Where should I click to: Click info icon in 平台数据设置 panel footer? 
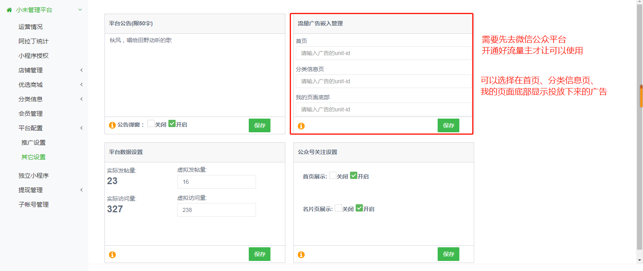pos(113,255)
